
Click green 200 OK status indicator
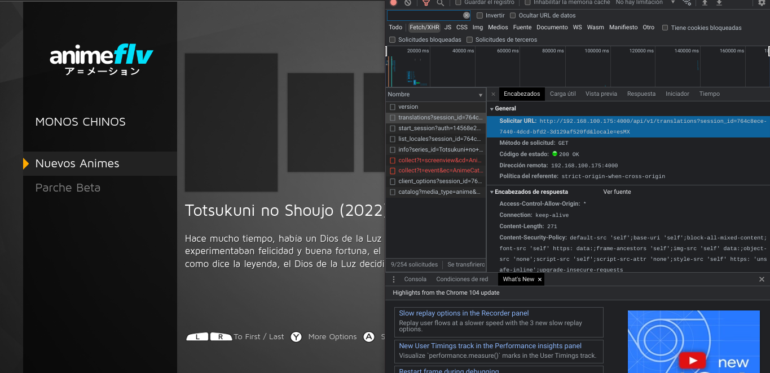(555, 154)
